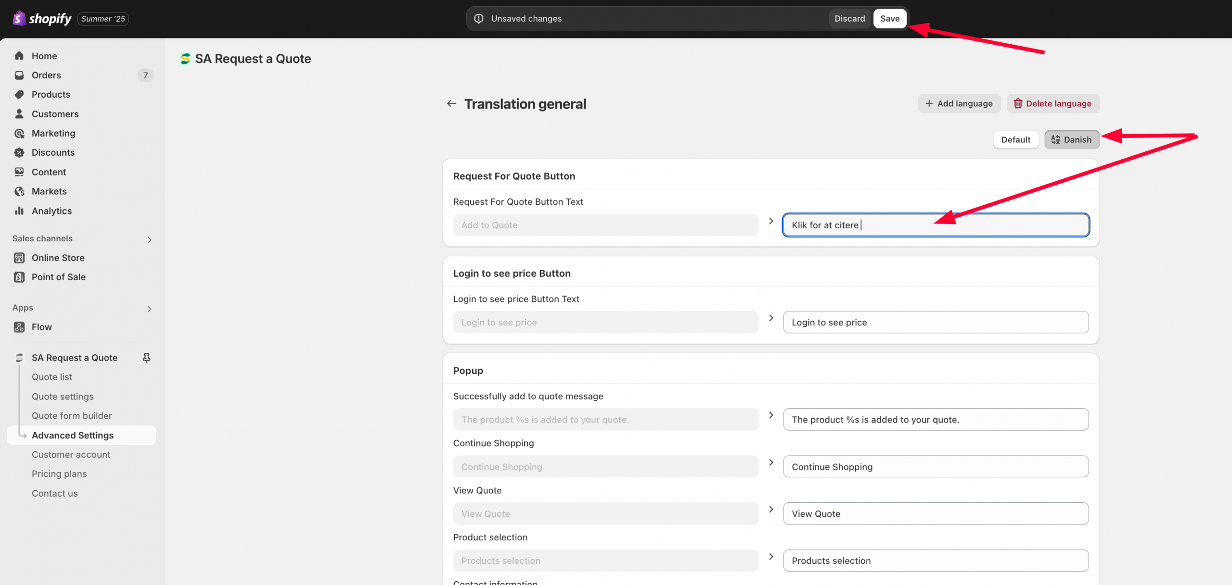Open Customer account submenu
The image size is (1232, 585).
point(71,454)
